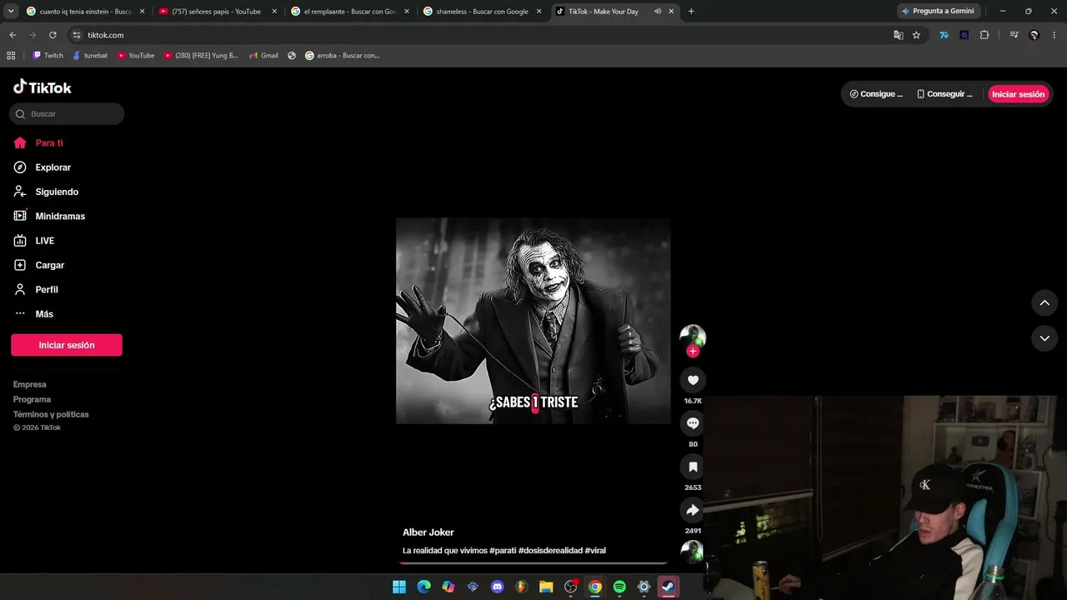Click the Pregunta a Gemini button
This screenshot has width=1067, height=600.
[938, 12]
